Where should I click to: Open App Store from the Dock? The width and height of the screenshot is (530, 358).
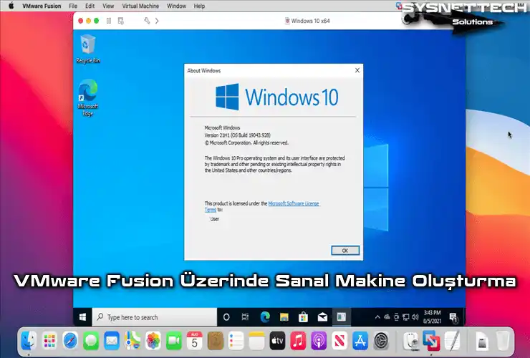pos(360,341)
